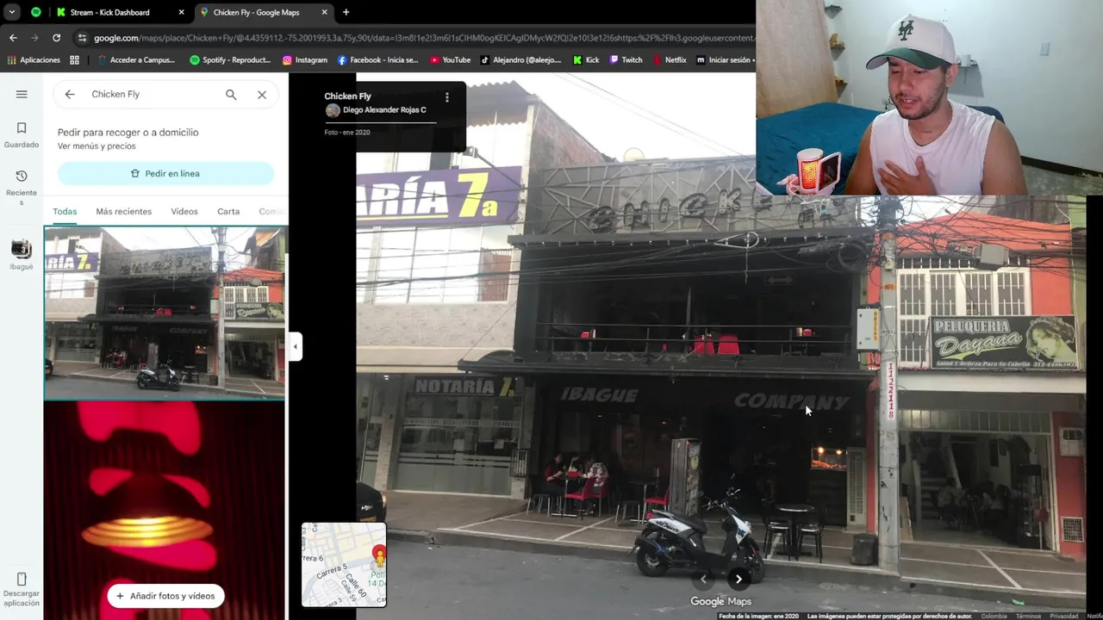Clear the Chicken Fly search with X

pos(262,95)
